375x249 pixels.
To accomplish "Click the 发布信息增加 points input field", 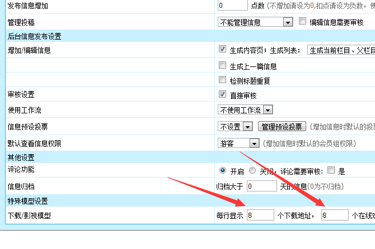I will 232,6.
